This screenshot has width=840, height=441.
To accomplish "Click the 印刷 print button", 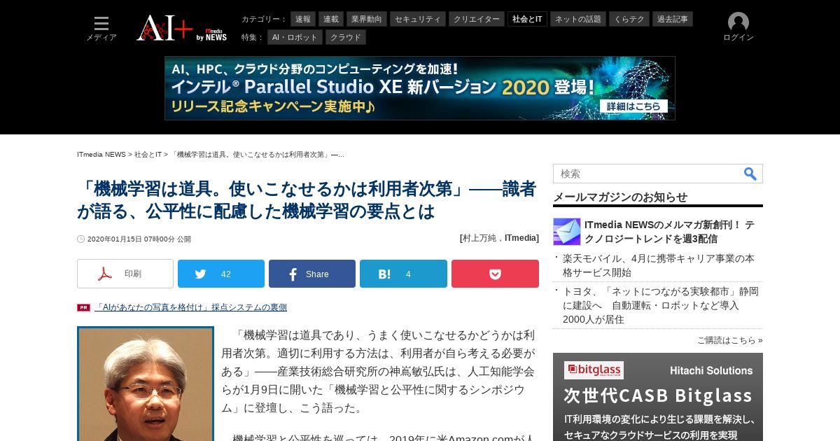I will [125, 274].
